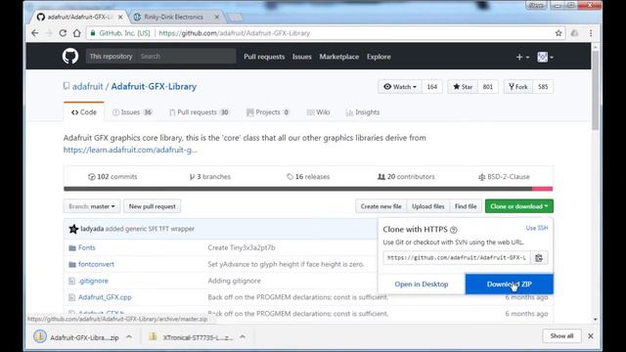Click Open in Desktop
The width and height of the screenshot is (626, 352).
click(422, 285)
